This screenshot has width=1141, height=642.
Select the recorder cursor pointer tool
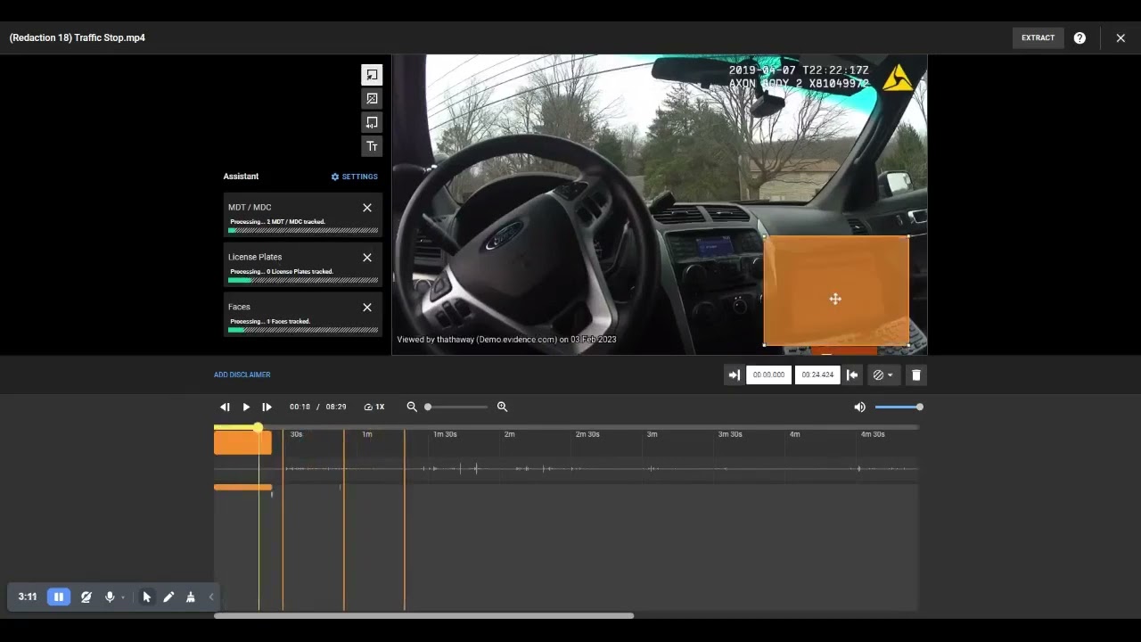[x=147, y=597]
